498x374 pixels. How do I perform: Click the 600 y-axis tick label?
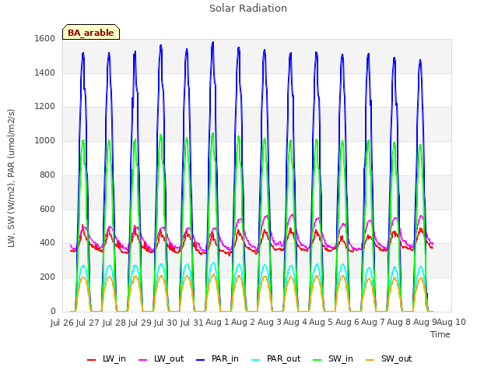(x=47, y=210)
